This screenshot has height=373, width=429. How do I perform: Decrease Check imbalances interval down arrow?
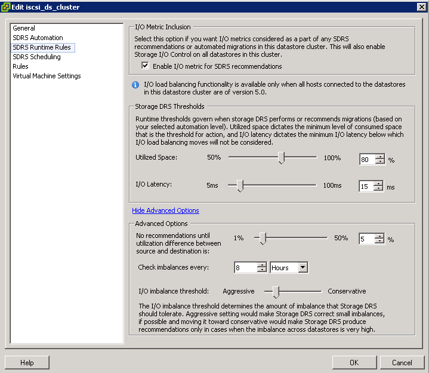[x=262, y=270]
